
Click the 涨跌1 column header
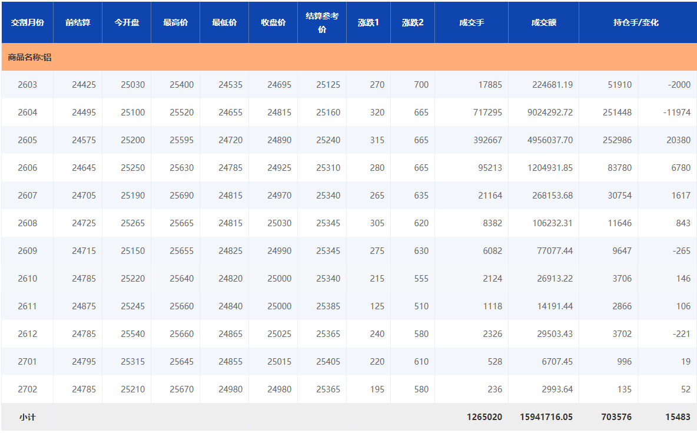click(369, 22)
